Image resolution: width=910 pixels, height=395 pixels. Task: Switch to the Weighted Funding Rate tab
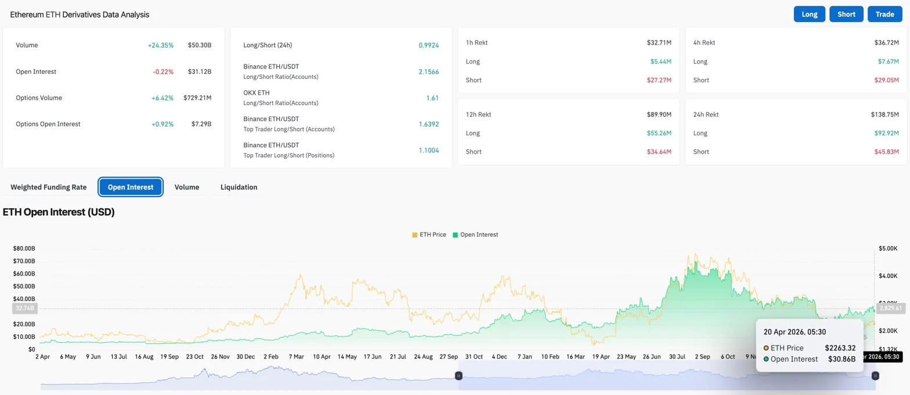[49, 187]
